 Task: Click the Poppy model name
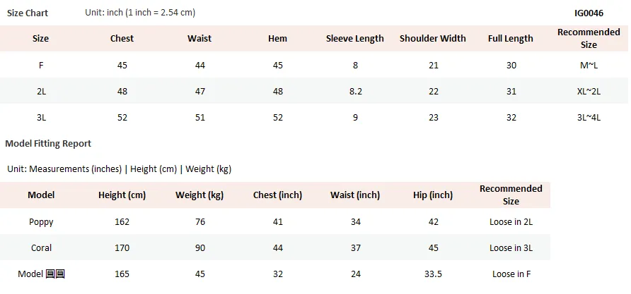pos(41,222)
